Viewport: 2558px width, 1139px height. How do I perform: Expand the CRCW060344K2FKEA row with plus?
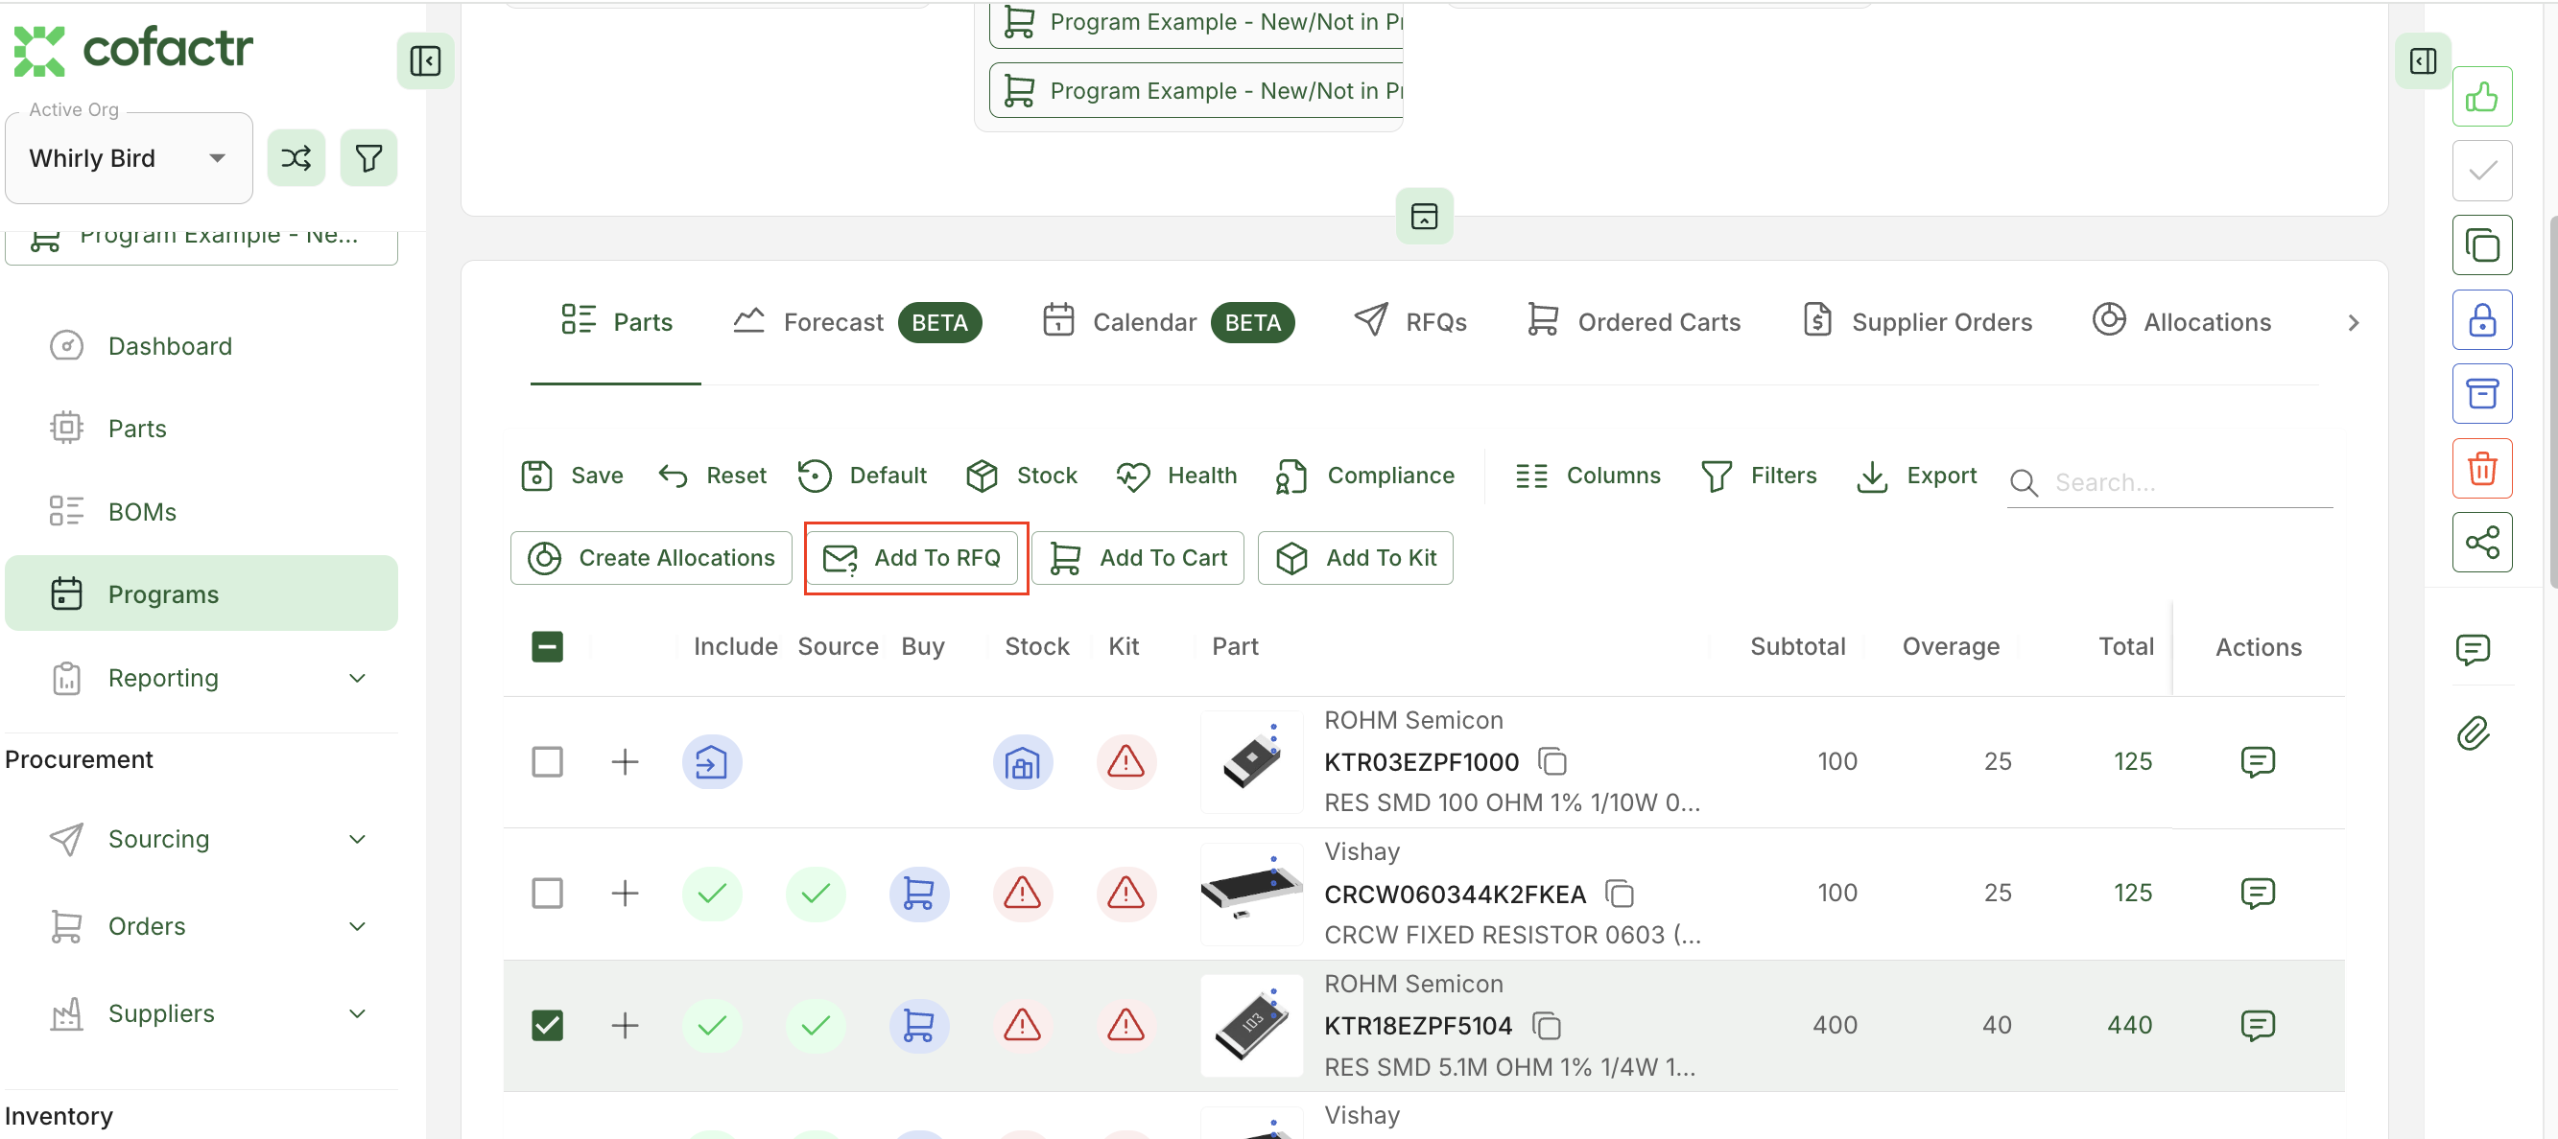[x=625, y=894]
